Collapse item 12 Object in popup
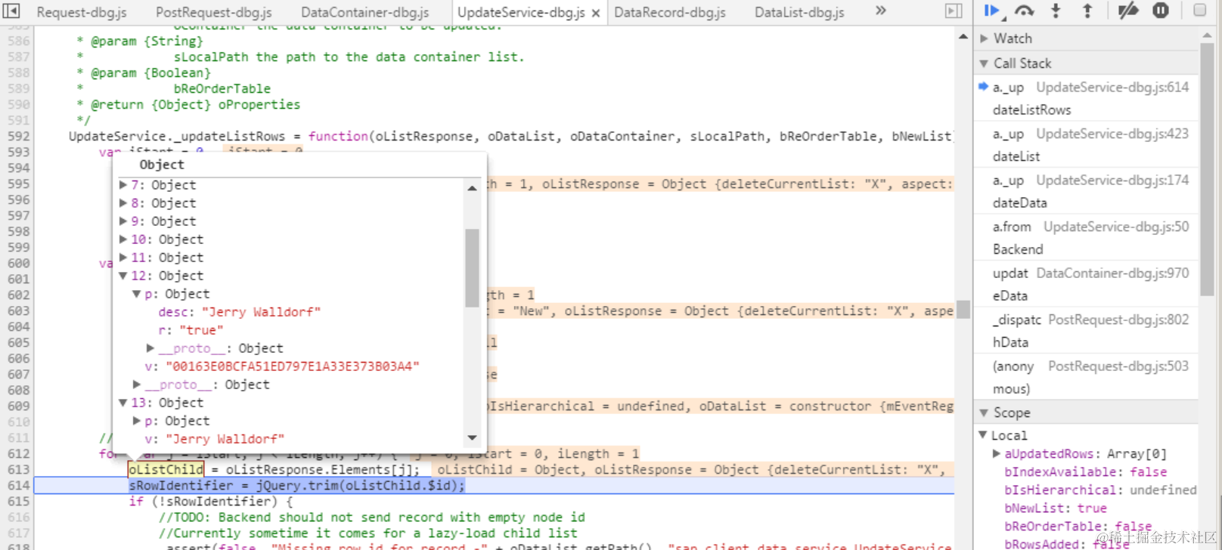Screen dimensions: 1222x550 coord(123,276)
